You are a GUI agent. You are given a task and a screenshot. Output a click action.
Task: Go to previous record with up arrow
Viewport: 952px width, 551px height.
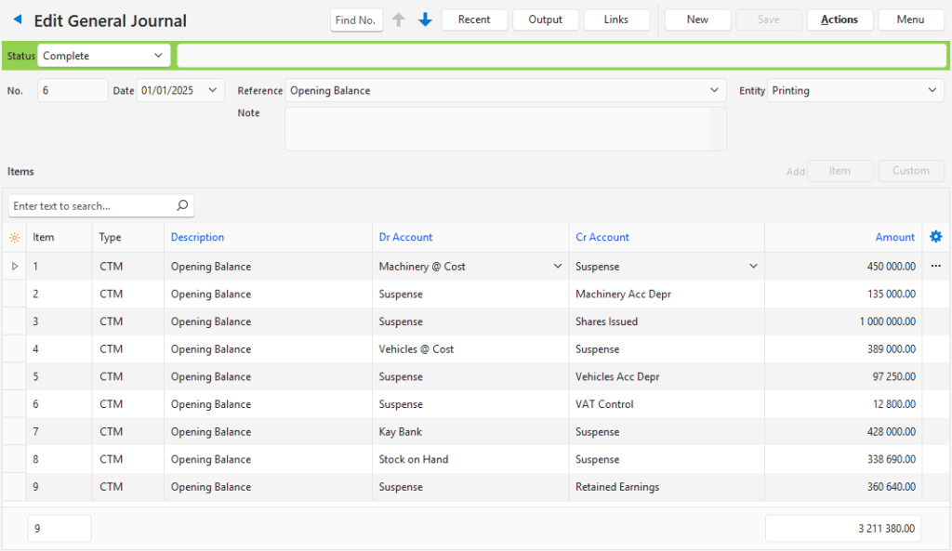point(399,20)
